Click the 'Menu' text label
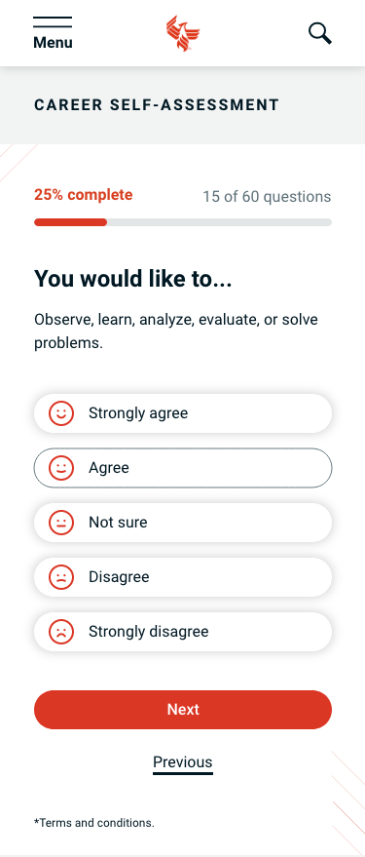The image size is (365, 857). (x=53, y=43)
